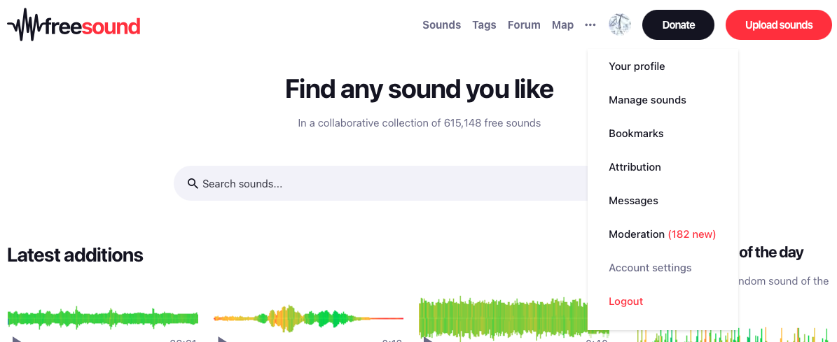Go to the Tags page
The image size is (837, 342).
484,25
